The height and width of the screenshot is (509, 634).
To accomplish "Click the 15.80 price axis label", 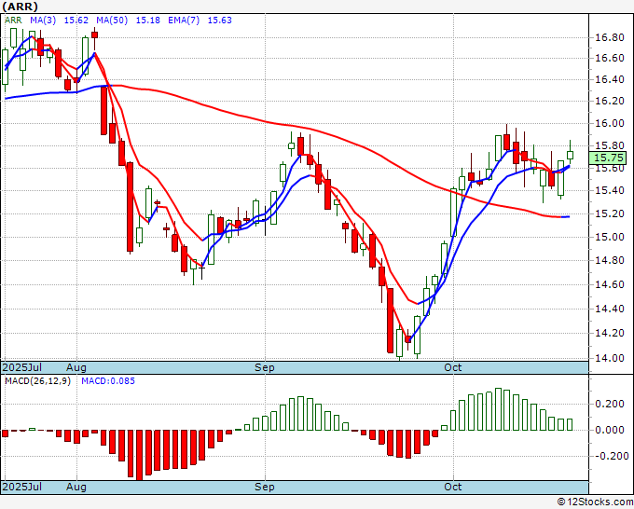I will (610, 145).
